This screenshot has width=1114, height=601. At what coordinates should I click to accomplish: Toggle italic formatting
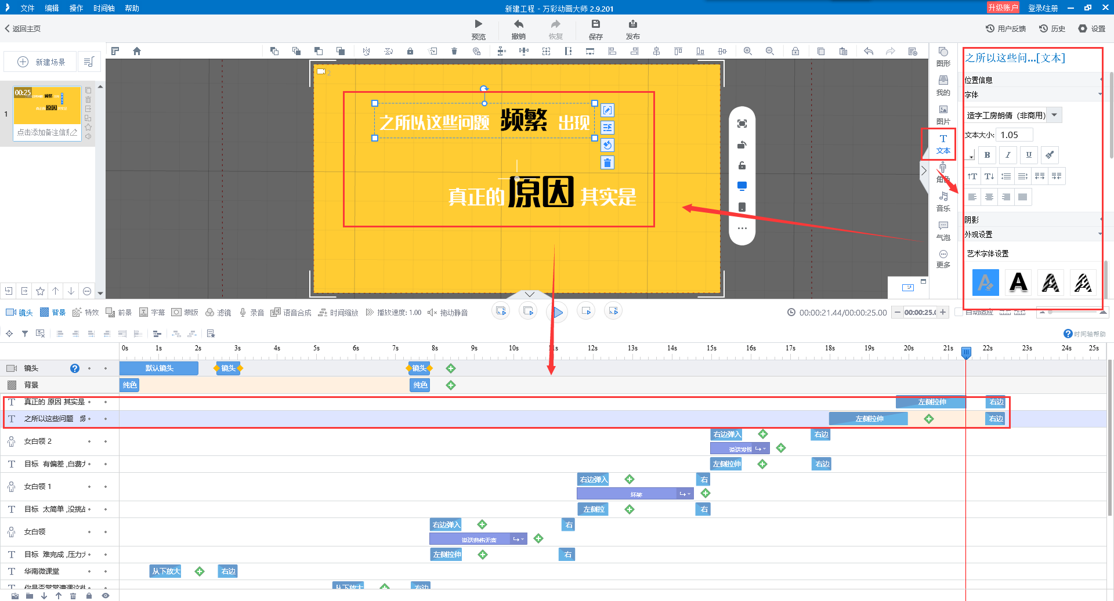[1008, 155]
